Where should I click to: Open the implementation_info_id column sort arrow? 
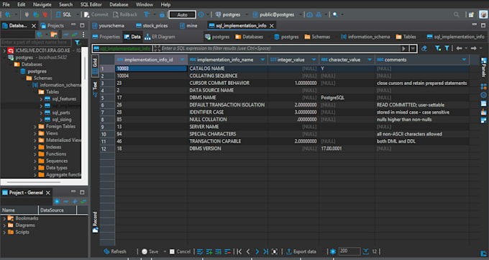coord(183,60)
